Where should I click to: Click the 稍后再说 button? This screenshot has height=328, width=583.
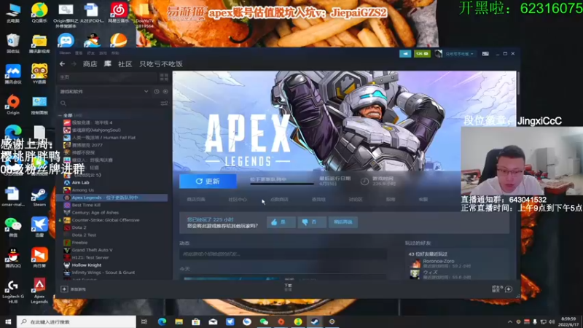tap(343, 222)
